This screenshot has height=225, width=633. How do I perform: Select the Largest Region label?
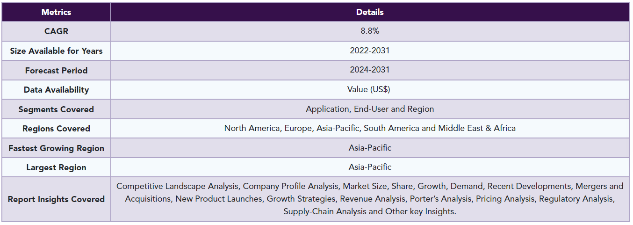pyautogui.click(x=56, y=167)
